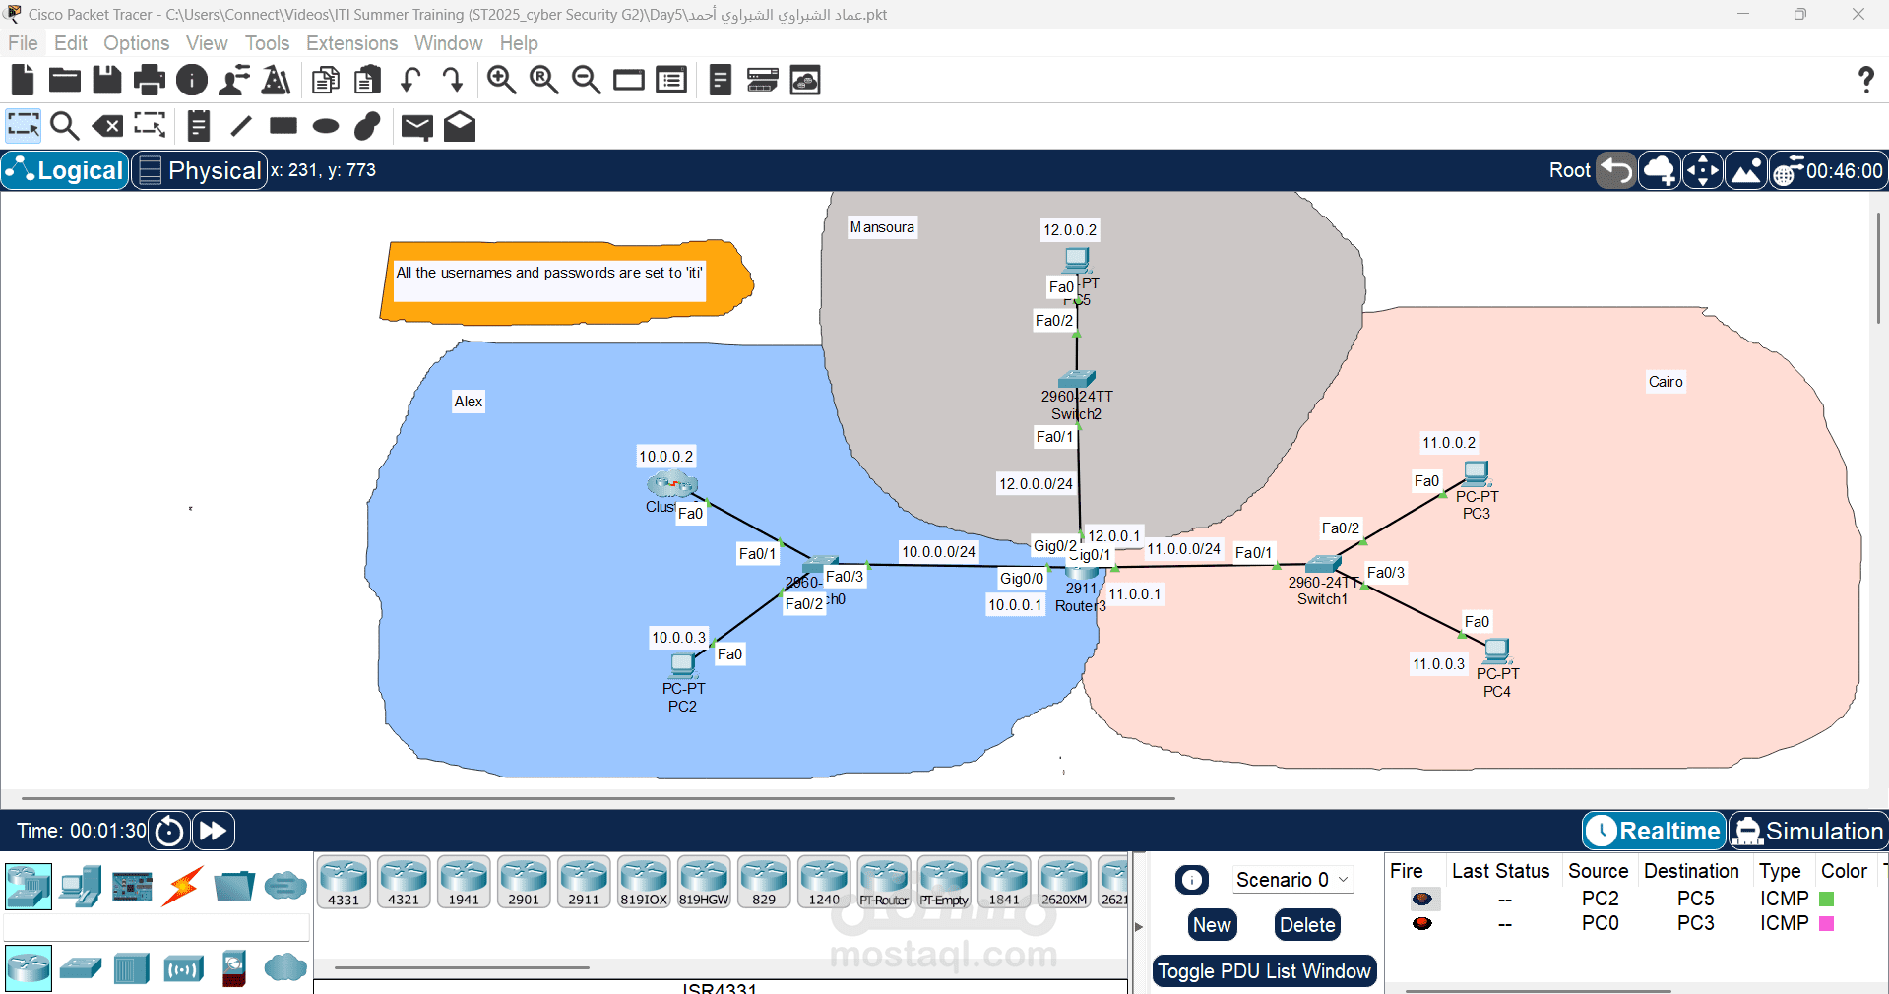Click the Zoom In magnifier
1889x994 pixels.
tap(502, 80)
